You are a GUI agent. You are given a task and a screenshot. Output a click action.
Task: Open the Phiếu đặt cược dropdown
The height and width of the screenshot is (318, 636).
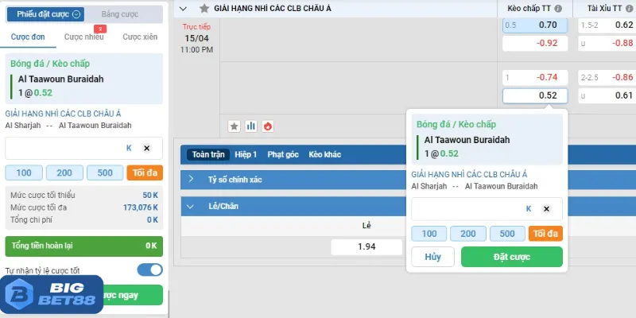(45, 14)
